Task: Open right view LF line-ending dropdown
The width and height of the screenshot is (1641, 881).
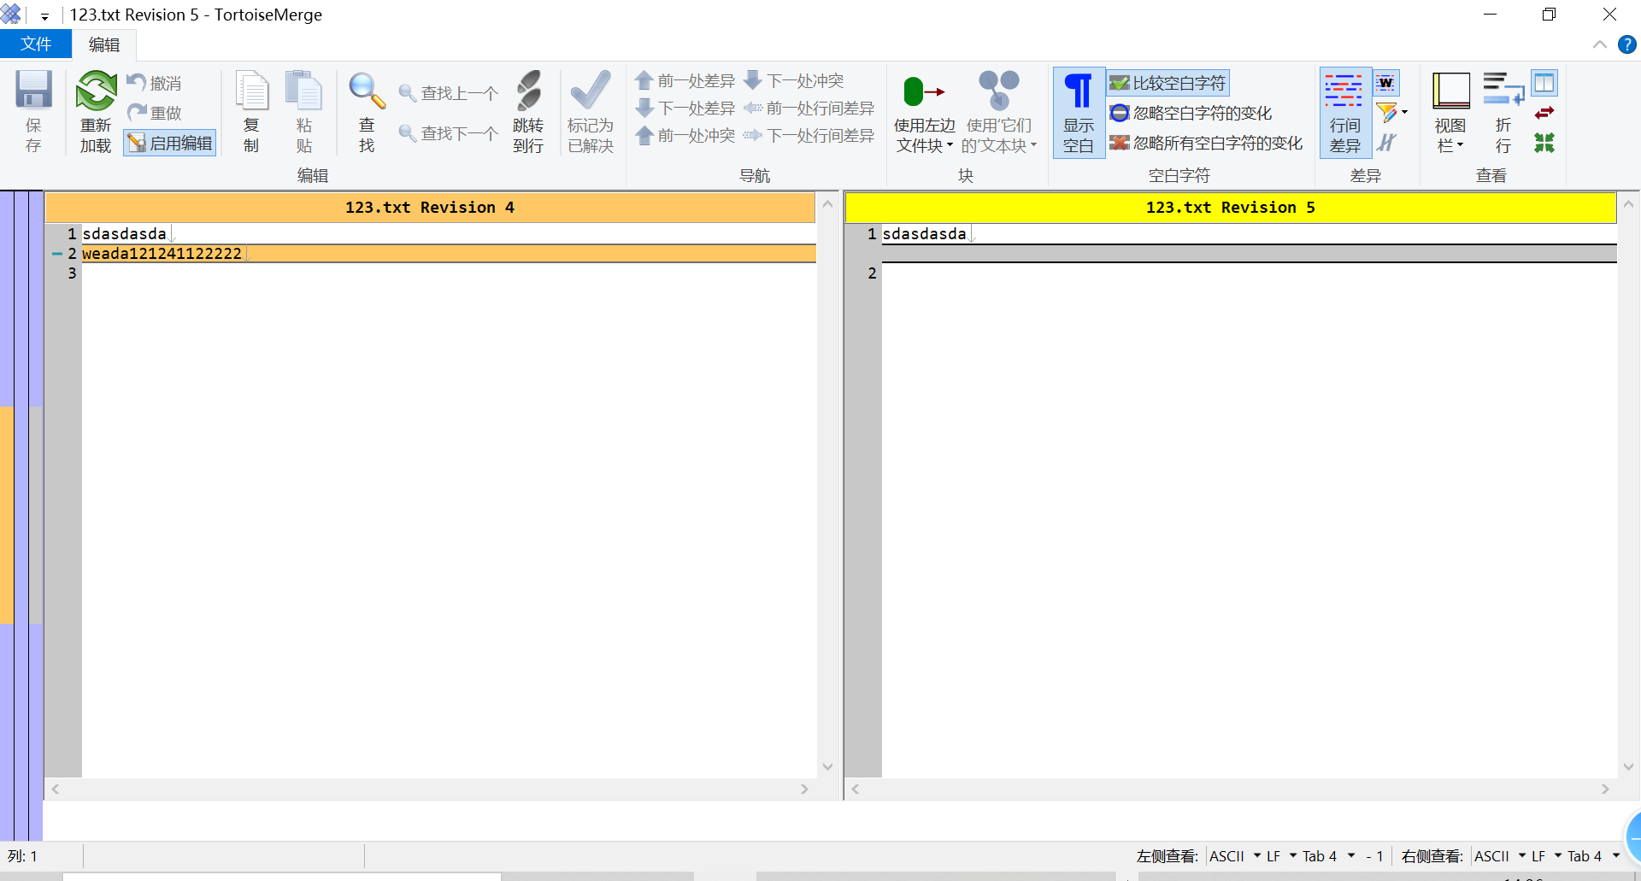Action: 1546,856
